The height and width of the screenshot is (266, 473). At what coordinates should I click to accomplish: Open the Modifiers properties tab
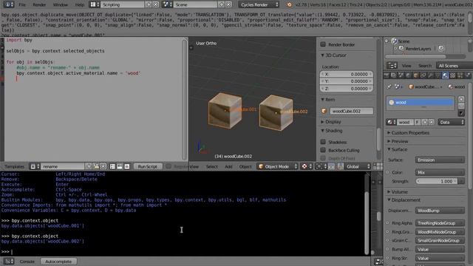click(430, 75)
